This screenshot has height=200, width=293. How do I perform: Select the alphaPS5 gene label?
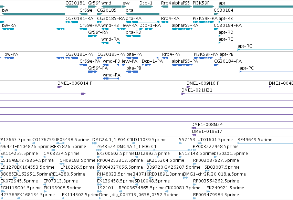click(181, 3)
